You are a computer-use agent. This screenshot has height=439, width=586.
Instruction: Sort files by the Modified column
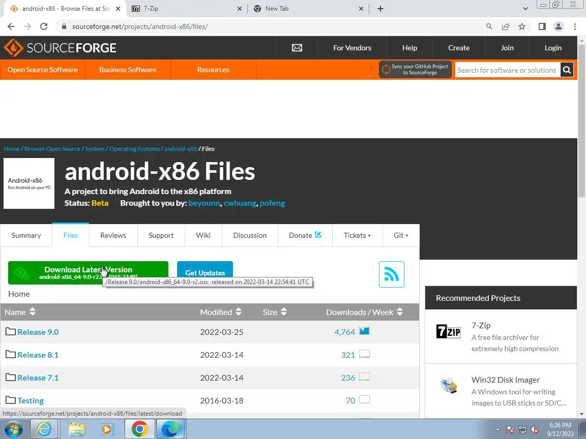click(x=220, y=312)
